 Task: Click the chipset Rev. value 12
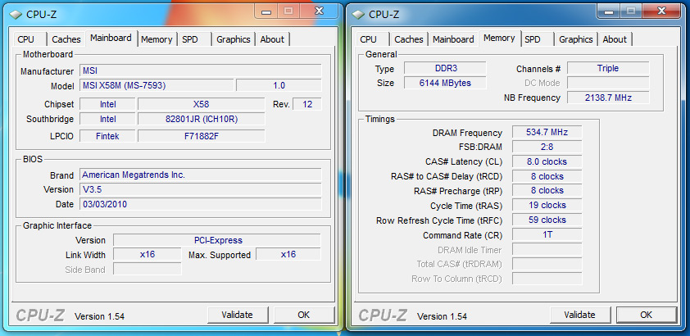(307, 104)
